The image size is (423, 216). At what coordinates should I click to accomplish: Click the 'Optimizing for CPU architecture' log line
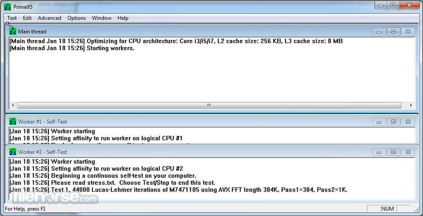(x=176, y=41)
